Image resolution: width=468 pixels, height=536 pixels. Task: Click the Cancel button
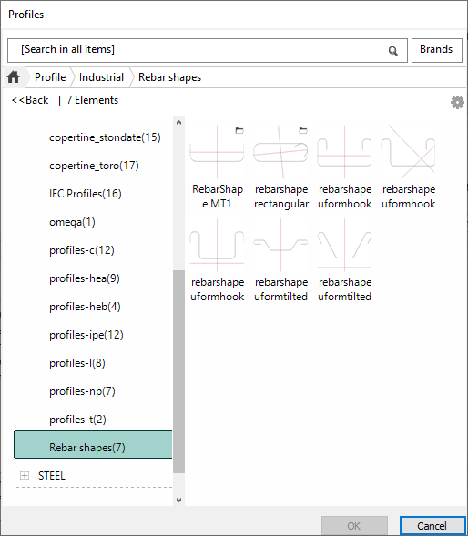pos(432,525)
